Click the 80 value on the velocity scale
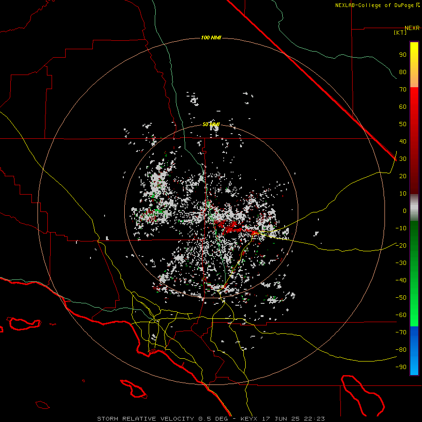The height and width of the screenshot is (422, 422). [403, 72]
